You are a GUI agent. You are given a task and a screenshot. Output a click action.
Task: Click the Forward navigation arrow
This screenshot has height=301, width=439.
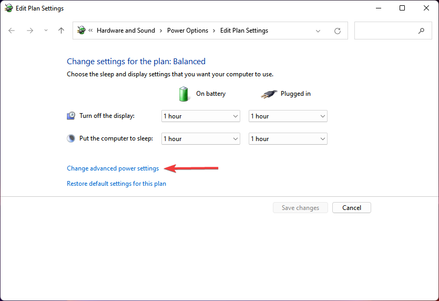click(x=29, y=31)
